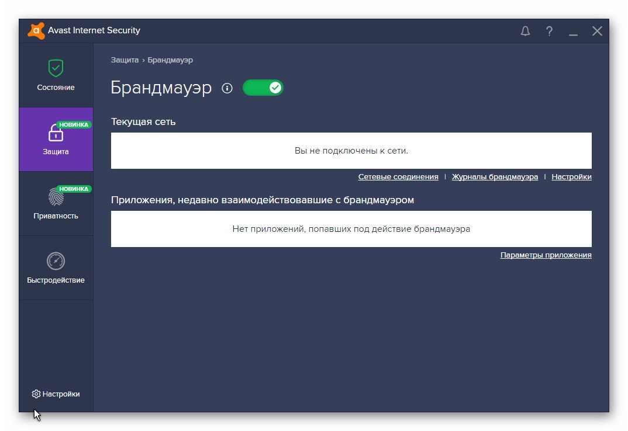Click the "Вы не подключены к сети." message

point(351,151)
